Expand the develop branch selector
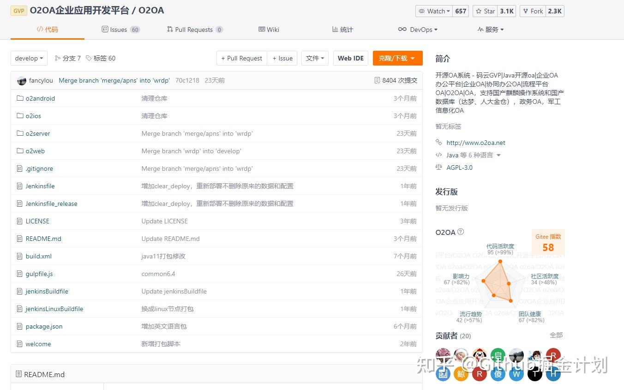This screenshot has height=390, width=624. [29, 58]
